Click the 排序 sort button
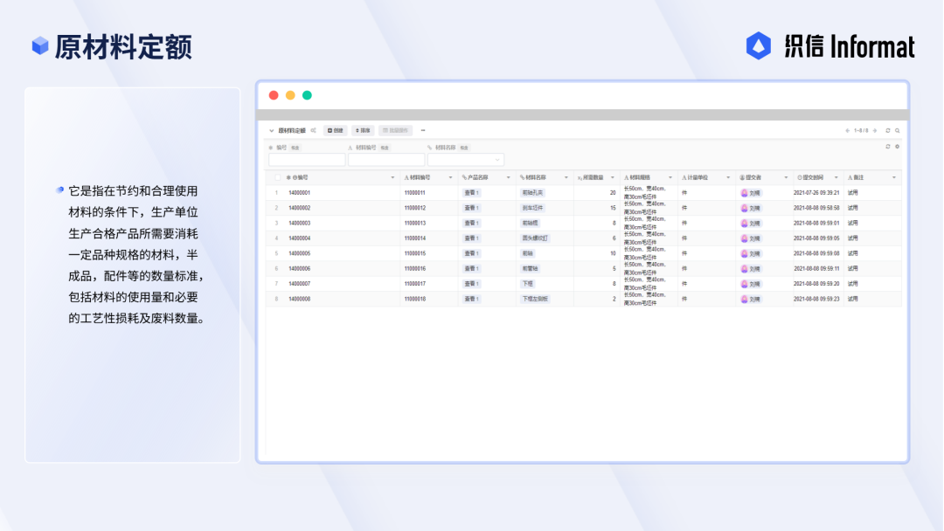This screenshot has width=944, height=531. (x=363, y=130)
